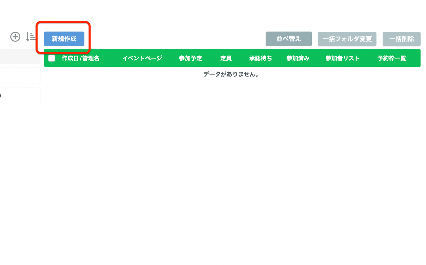426x265 pixels.
Task: Click the 定員 capacity column header
Action: point(226,58)
